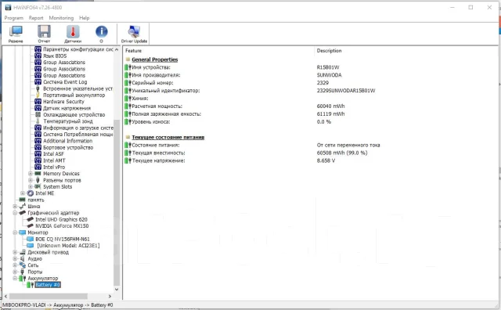Screen dimensions: 501x310
Task: Click the 8.658 V voltage value
Action: (x=326, y=160)
